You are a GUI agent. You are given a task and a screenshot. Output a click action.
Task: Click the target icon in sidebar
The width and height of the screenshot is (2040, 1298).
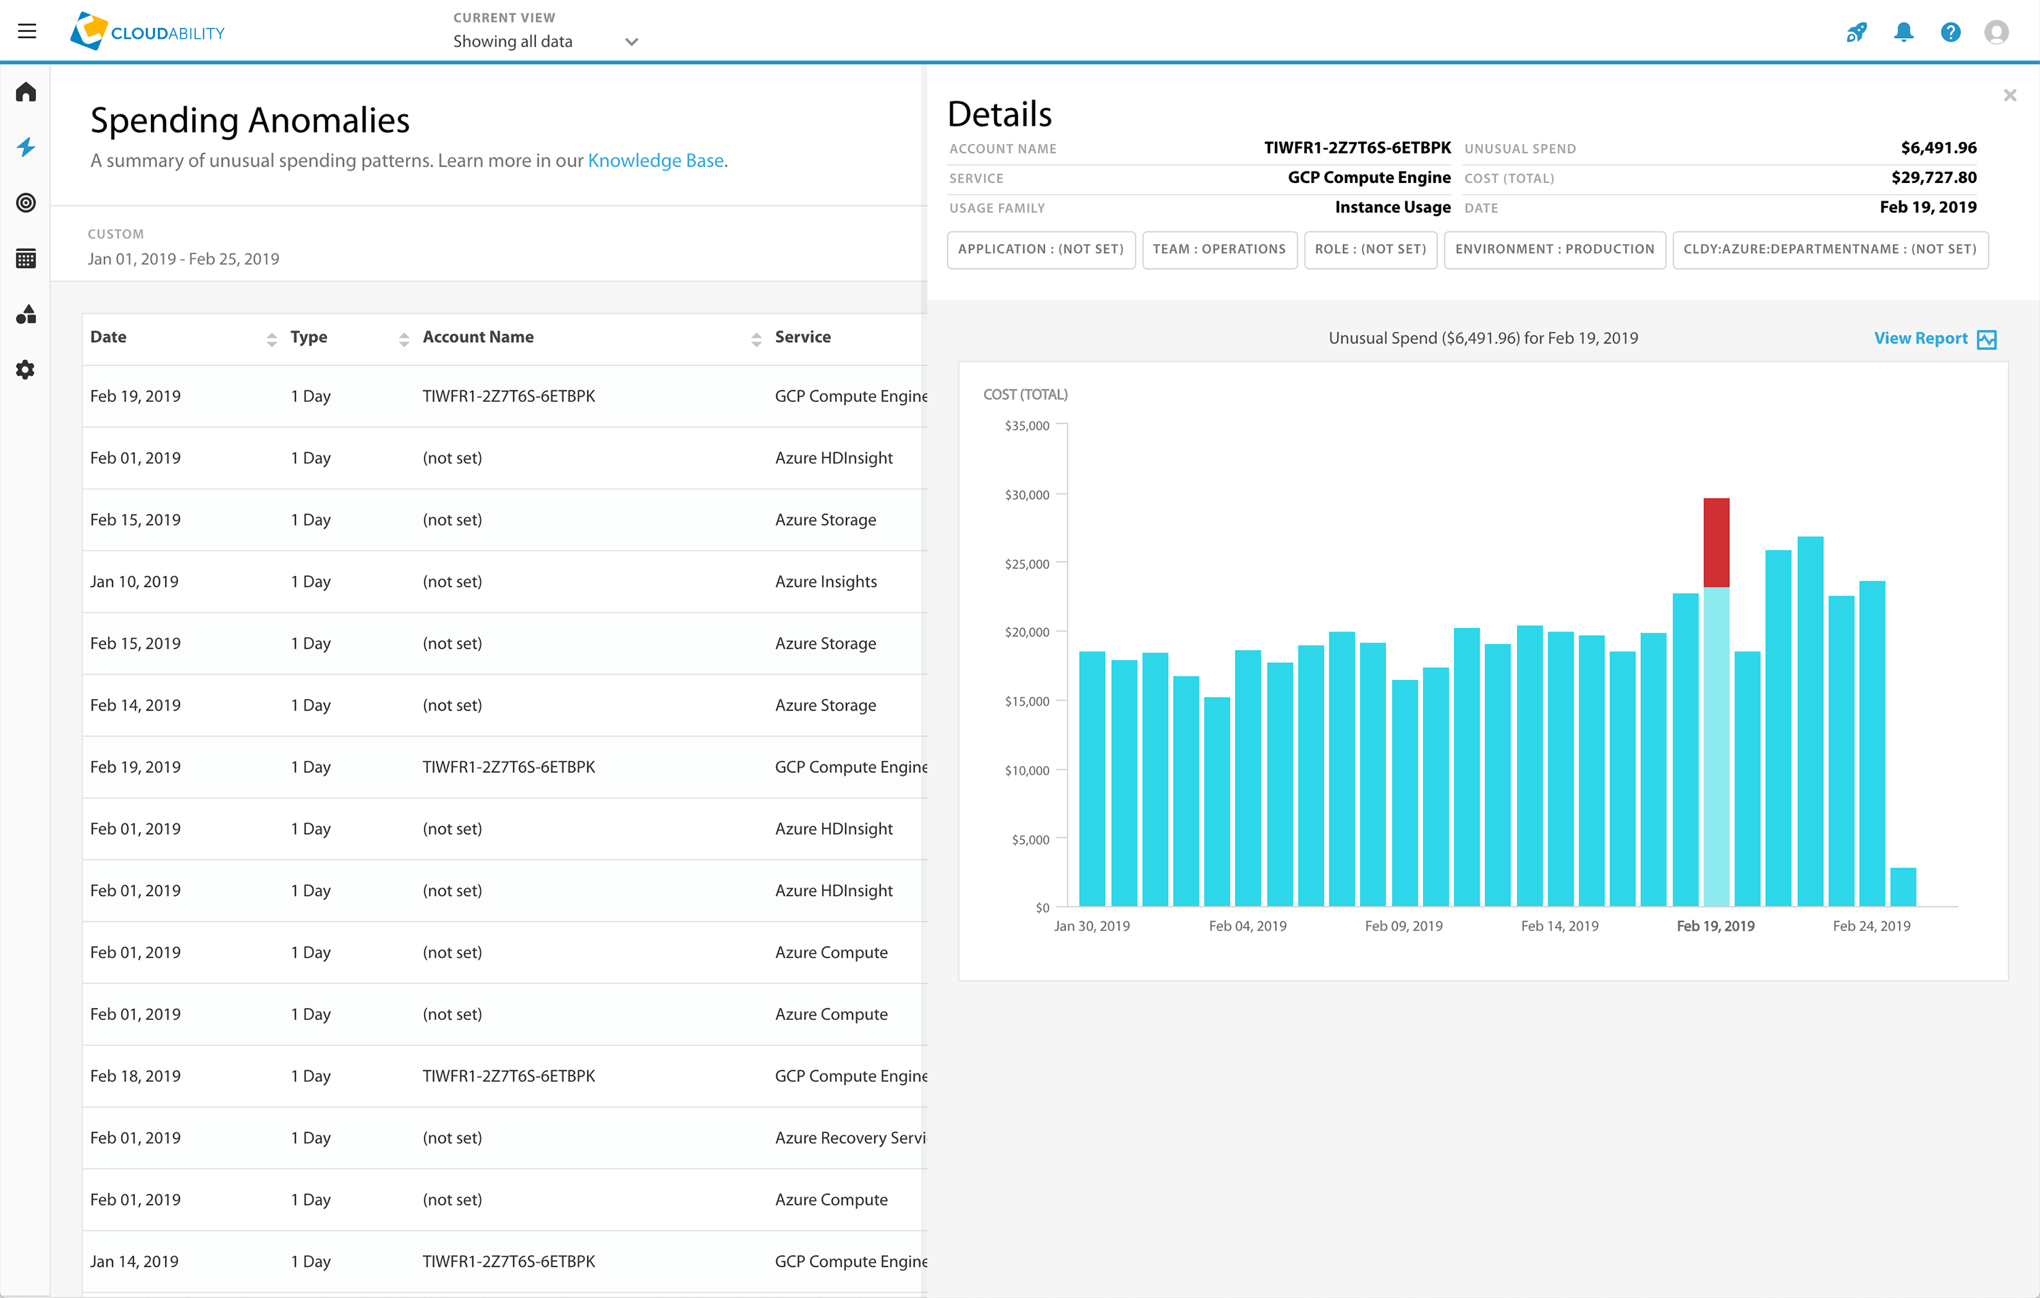pyautogui.click(x=27, y=203)
